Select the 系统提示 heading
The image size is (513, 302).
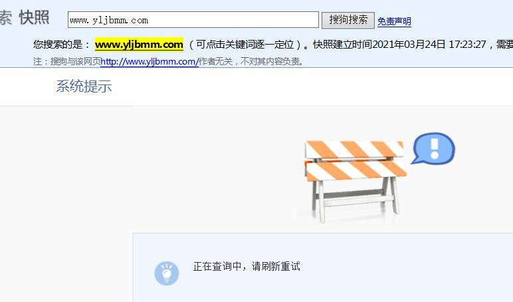84,86
